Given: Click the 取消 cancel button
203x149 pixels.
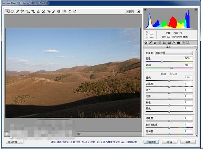Looking at the screenshot, I should point(170,142).
